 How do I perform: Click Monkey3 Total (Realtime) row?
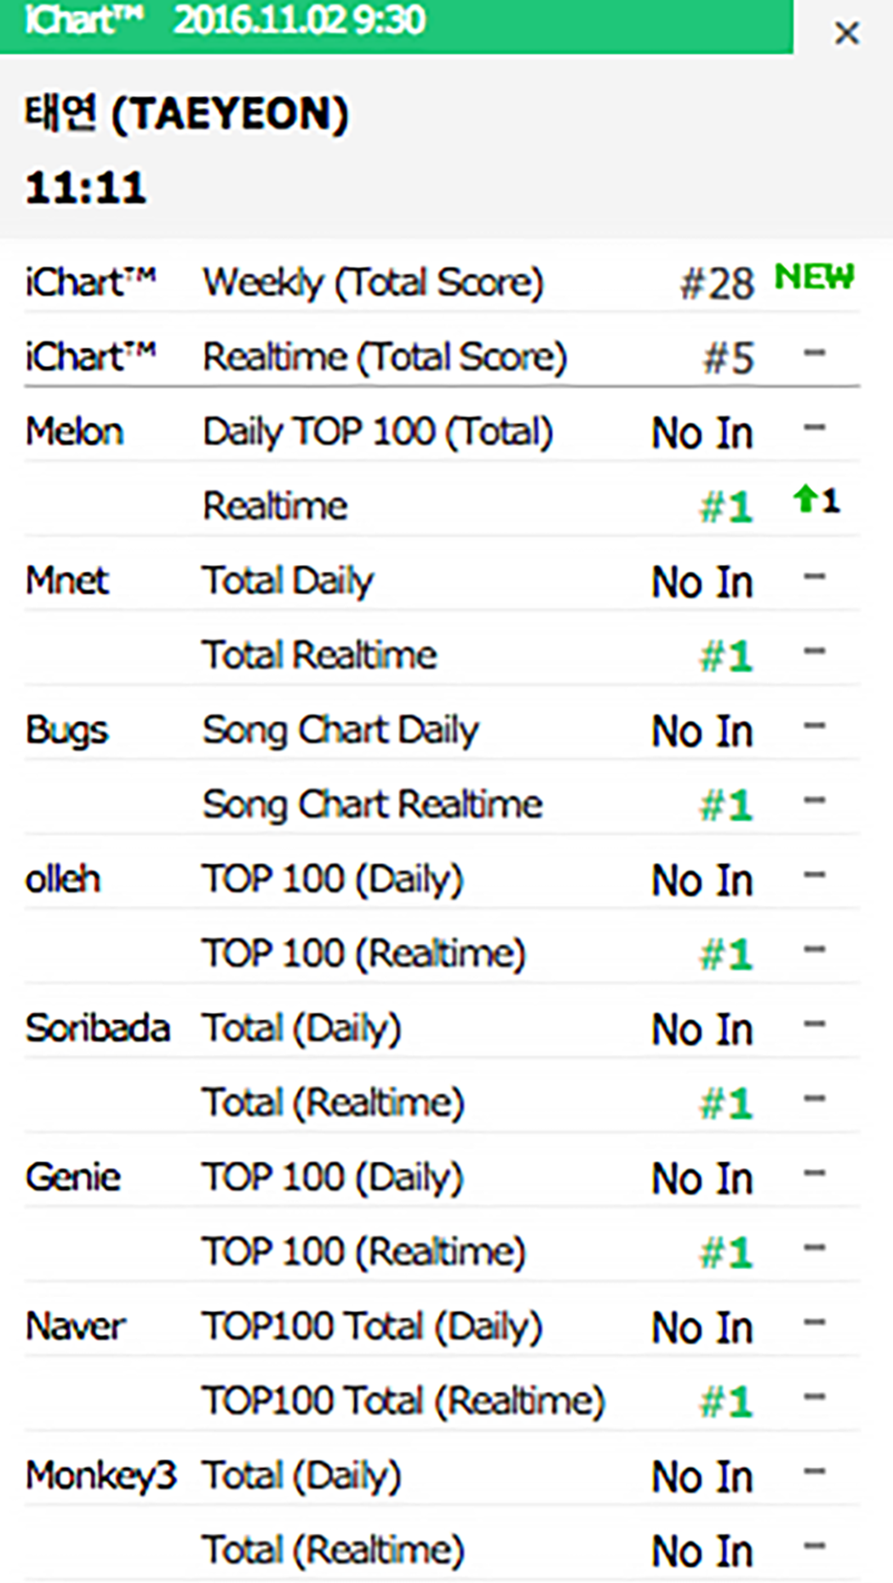pyautogui.click(x=333, y=1550)
